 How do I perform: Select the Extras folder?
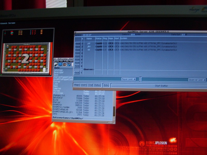[57, 82]
